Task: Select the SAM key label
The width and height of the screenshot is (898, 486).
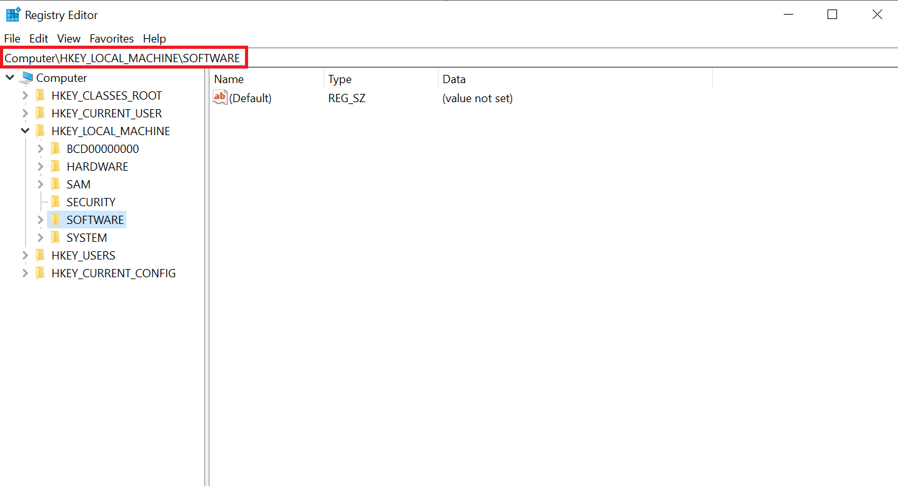Action: [79, 185]
